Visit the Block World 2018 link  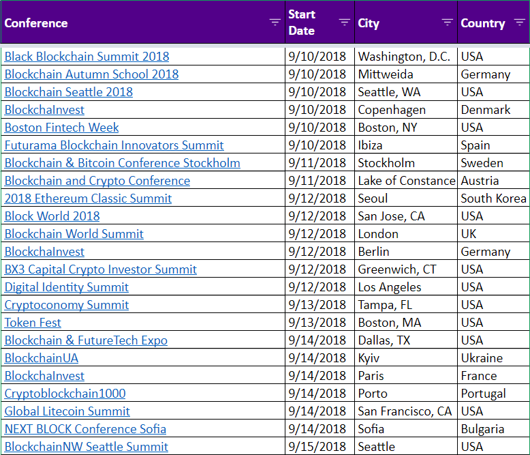[x=52, y=216]
